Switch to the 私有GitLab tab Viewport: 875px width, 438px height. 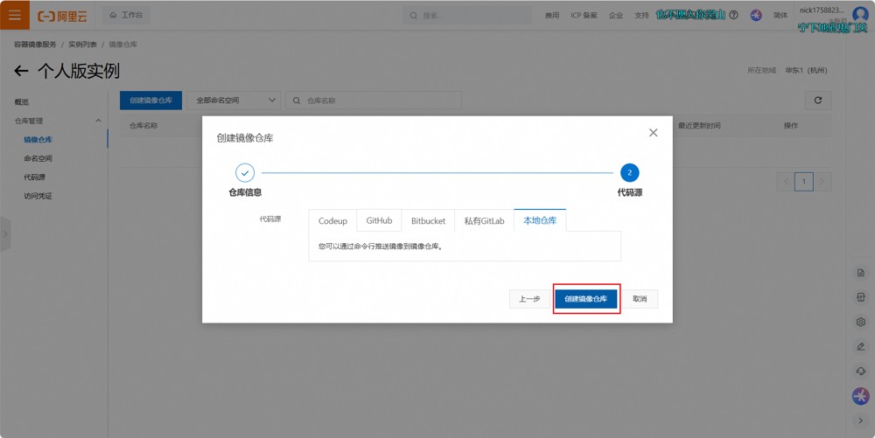(485, 220)
